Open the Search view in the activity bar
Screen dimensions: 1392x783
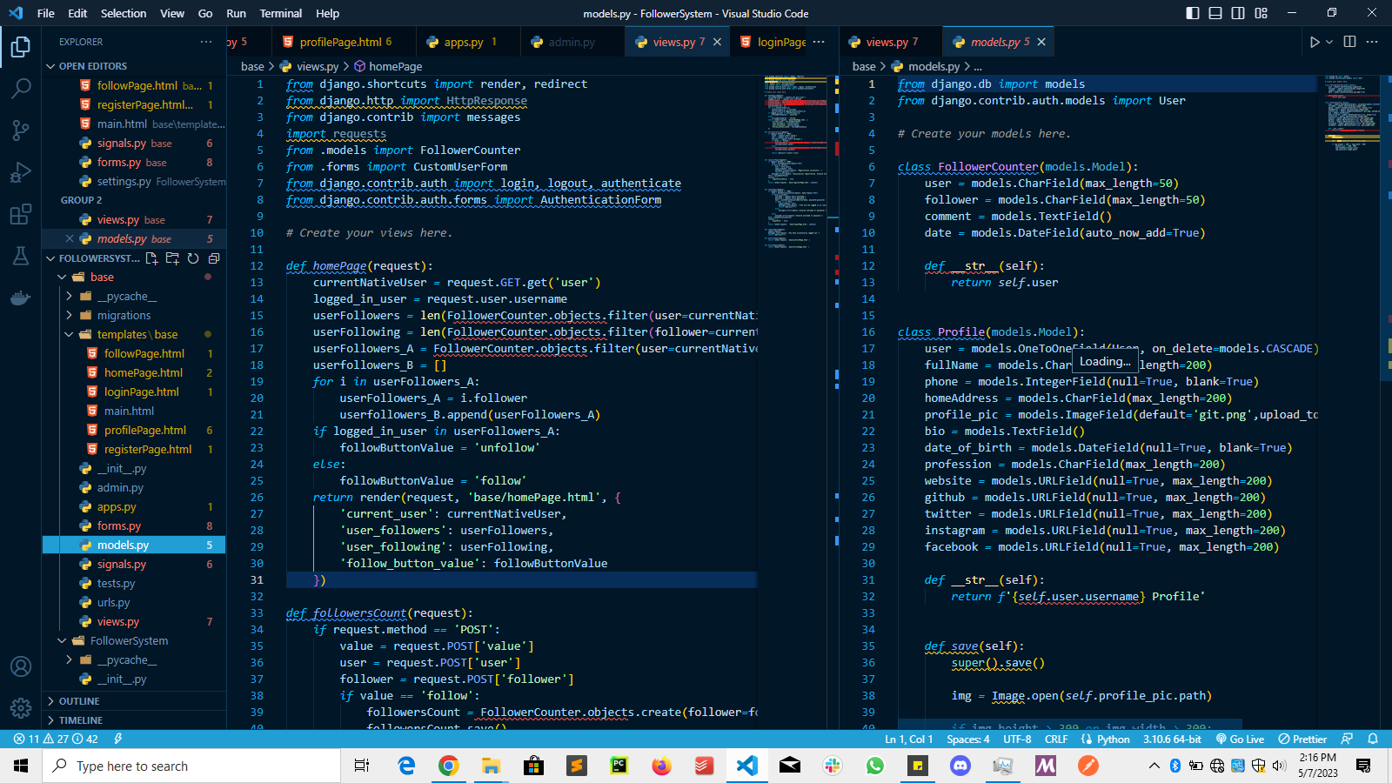[21, 88]
